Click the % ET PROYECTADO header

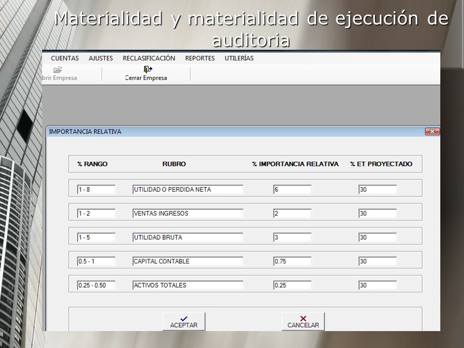coord(381,164)
